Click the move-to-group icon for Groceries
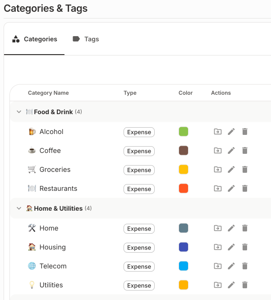271x300 pixels. [218, 170]
